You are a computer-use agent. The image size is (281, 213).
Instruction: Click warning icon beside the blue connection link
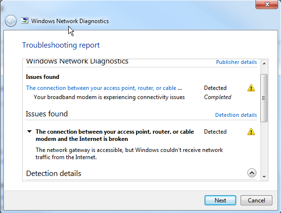point(251,88)
